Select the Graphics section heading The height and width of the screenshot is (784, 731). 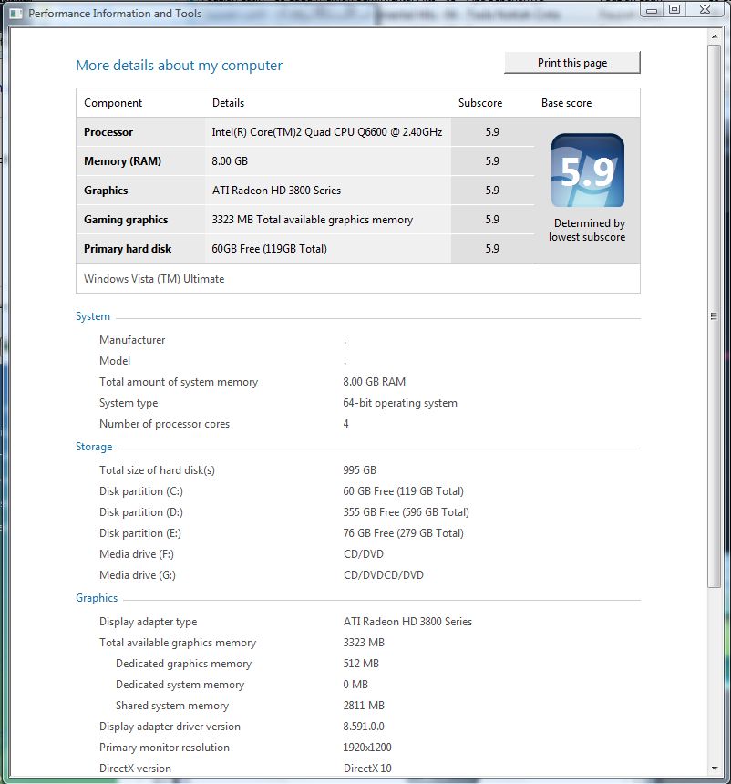(97, 598)
